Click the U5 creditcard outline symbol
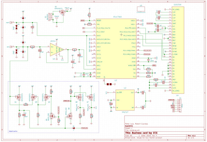The height and width of the screenshot is (142, 207). click(141, 9)
